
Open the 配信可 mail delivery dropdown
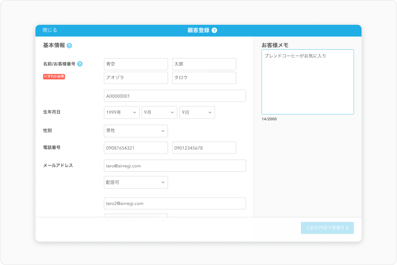coord(136,182)
